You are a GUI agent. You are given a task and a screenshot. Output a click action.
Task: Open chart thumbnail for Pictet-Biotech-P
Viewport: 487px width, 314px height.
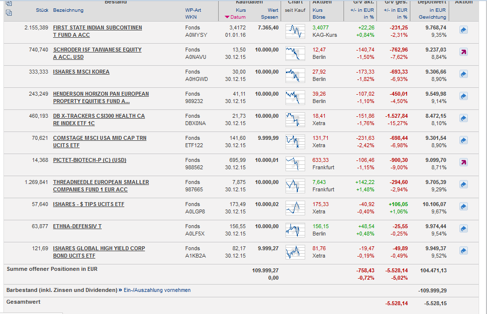(295, 163)
